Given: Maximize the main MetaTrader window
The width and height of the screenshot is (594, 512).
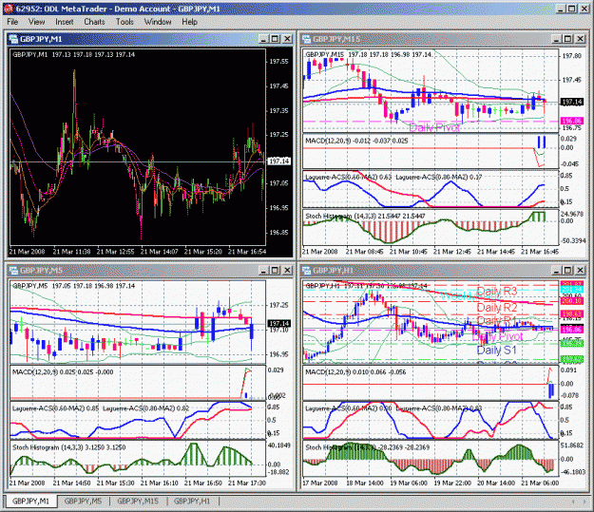Looking at the screenshot, I should (571, 9).
